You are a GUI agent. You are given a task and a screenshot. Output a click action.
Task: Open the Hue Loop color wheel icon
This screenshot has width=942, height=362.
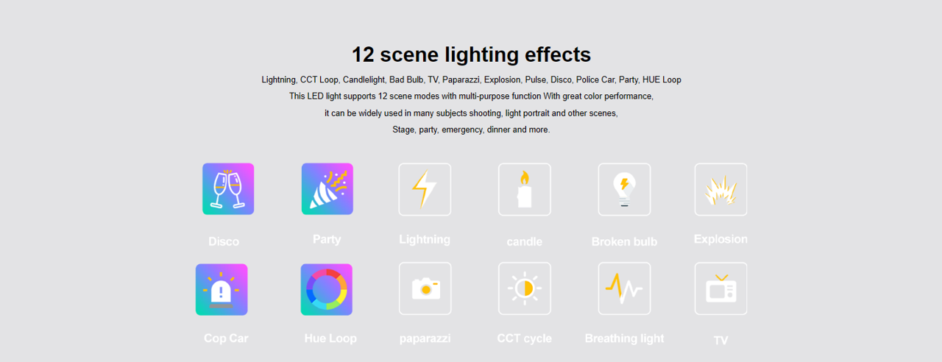(x=327, y=289)
